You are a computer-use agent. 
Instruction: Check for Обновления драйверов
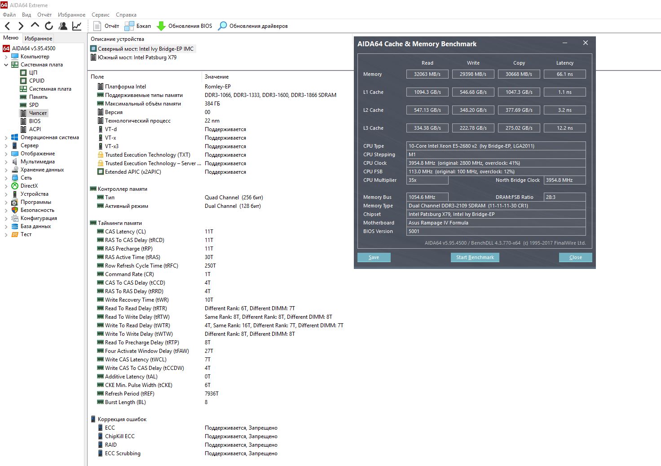[253, 26]
